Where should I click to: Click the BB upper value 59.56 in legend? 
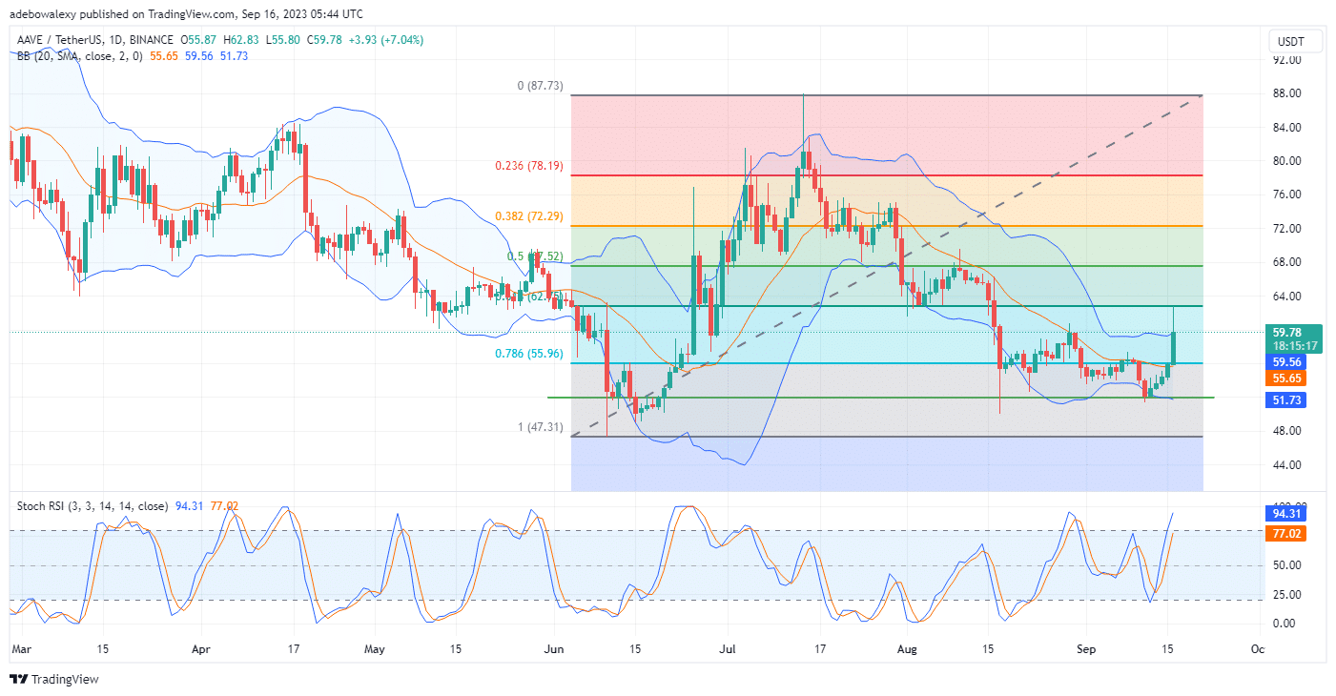tap(201, 55)
